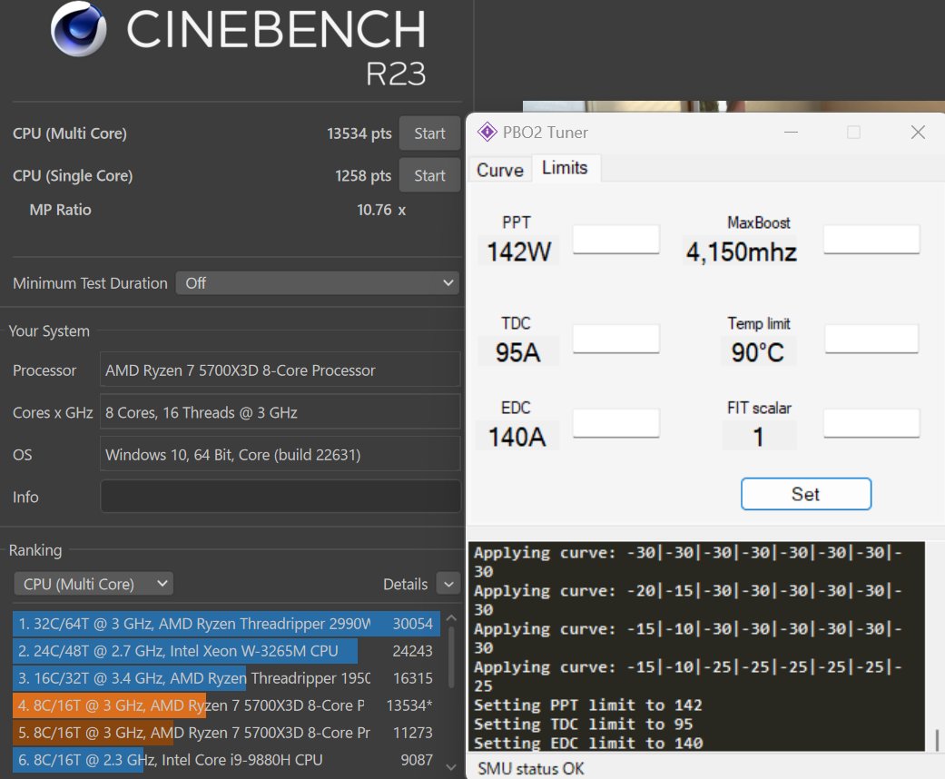Switch to the Curve tab in PBO2 Tuner

point(499,170)
